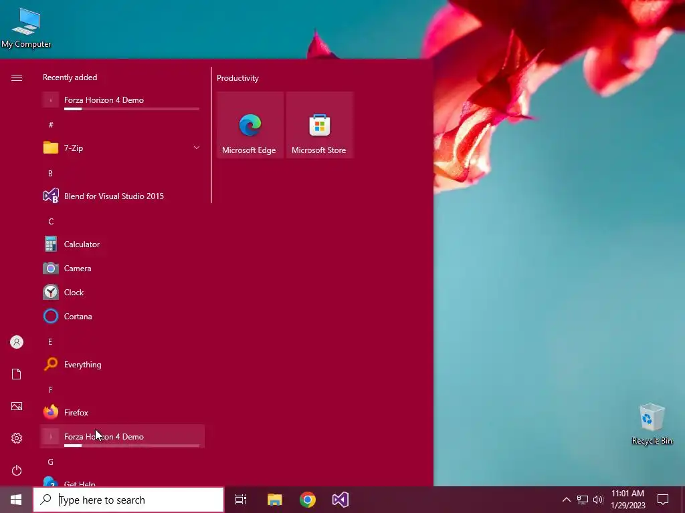Open the My Computer desktop icon
Viewport: 685px width, 513px height.
point(26,28)
